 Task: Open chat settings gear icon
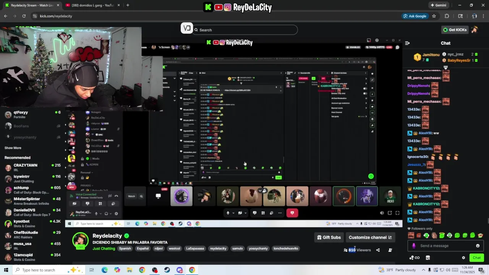coord(463,258)
